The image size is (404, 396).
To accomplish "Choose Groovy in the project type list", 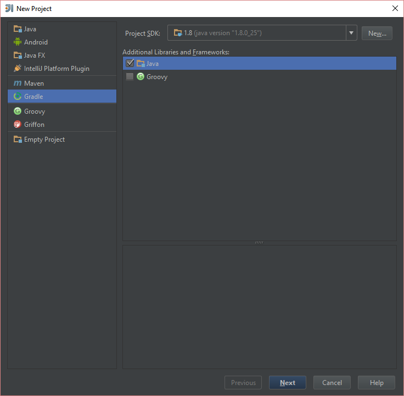I will (x=62, y=111).
